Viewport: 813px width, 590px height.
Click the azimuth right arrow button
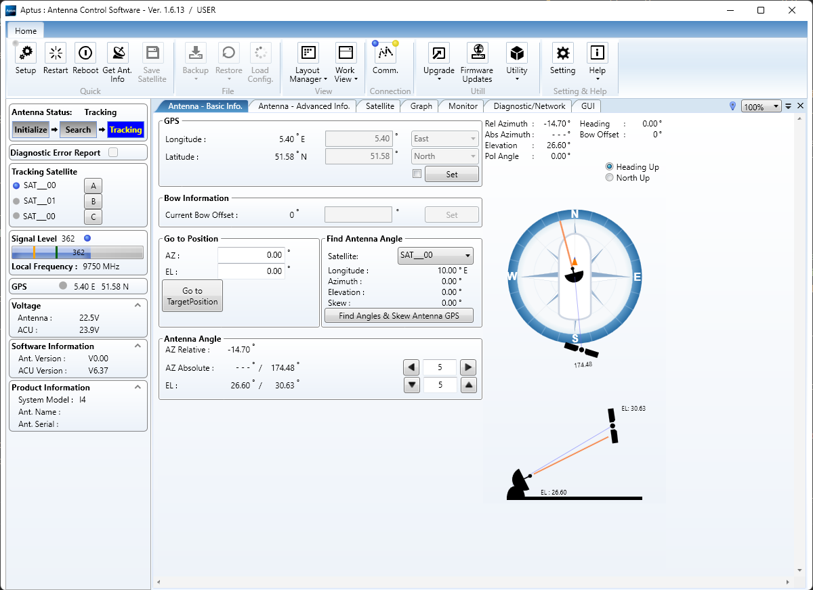coord(467,367)
